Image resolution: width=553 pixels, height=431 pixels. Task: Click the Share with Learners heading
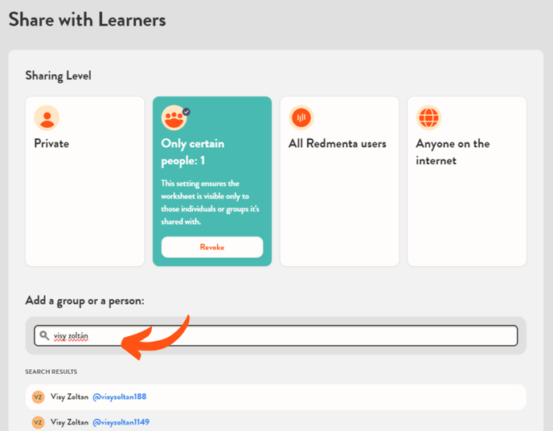pyautogui.click(x=87, y=20)
